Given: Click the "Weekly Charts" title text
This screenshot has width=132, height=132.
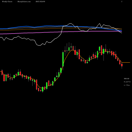Looking at the screenshot, I should pyautogui.click(x=7, y=2).
